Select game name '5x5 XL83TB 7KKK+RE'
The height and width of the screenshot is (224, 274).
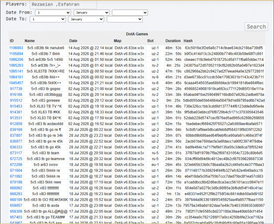pos(46,71)
